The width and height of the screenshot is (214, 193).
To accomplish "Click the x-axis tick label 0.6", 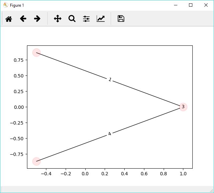I will point(144,174).
